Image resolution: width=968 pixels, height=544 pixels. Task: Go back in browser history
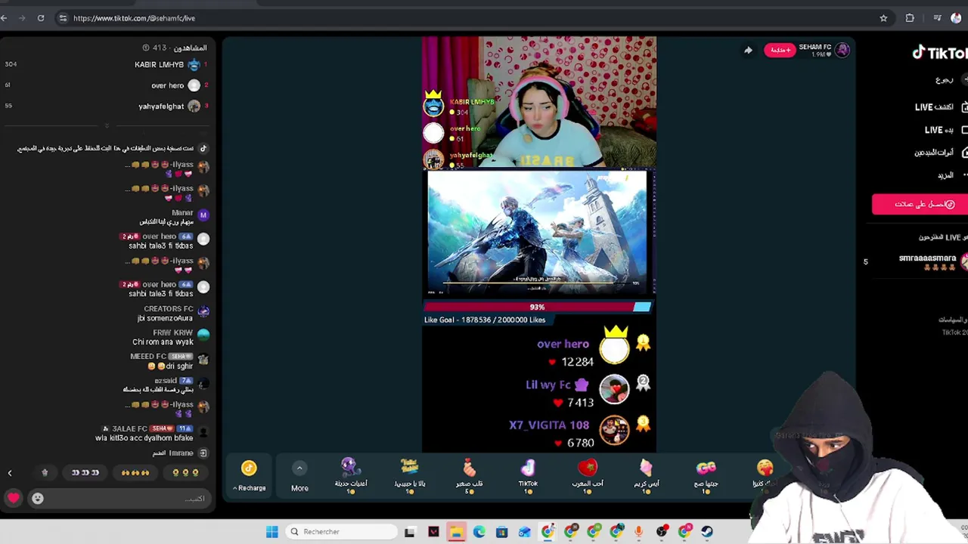[4, 18]
